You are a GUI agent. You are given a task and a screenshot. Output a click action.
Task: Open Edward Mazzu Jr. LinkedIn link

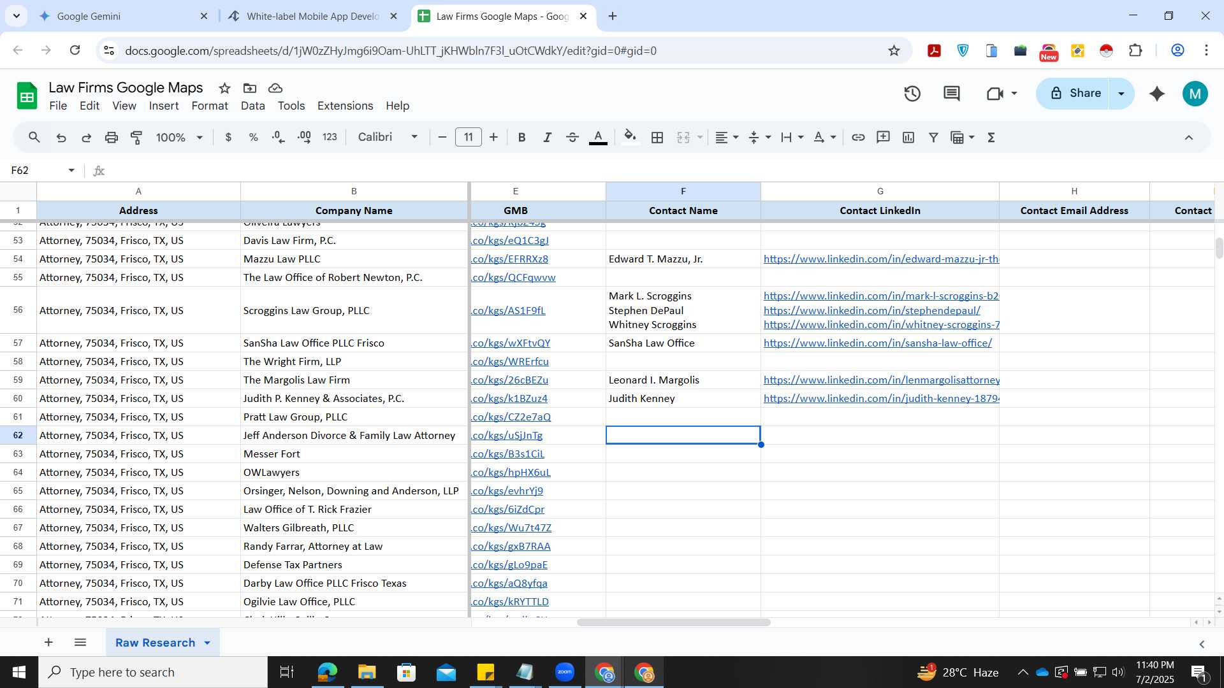click(x=881, y=259)
